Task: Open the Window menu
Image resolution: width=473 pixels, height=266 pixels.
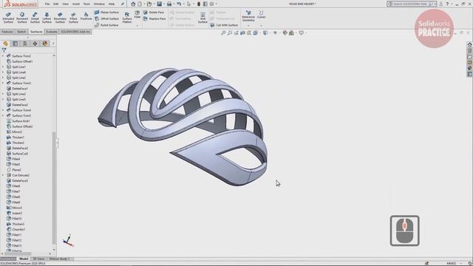Action: click(99, 4)
